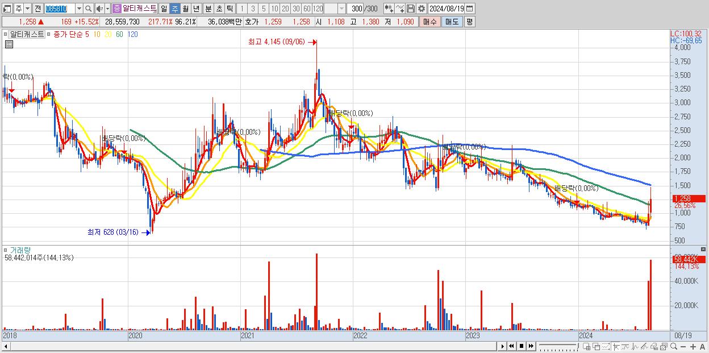Click the 알티캐스트 stock name button
The height and width of the screenshot is (353, 709).
(x=140, y=9)
